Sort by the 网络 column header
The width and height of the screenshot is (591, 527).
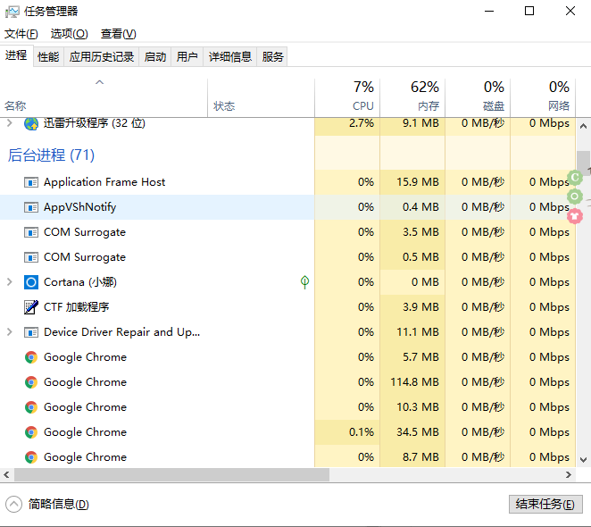pos(543,97)
